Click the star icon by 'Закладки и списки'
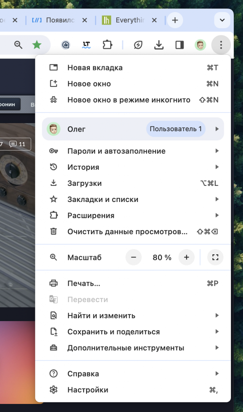Viewport: 243px width, 412px height. click(x=54, y=199)
